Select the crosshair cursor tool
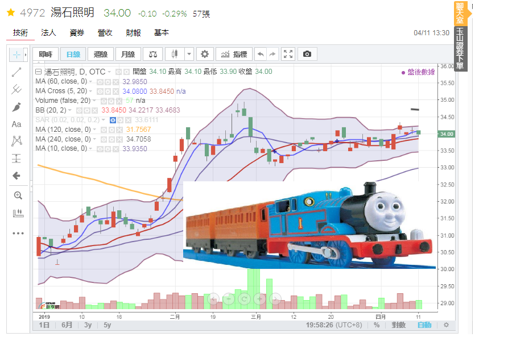The height and width of the screenshot is (341, 512). (x=16, y=55)
